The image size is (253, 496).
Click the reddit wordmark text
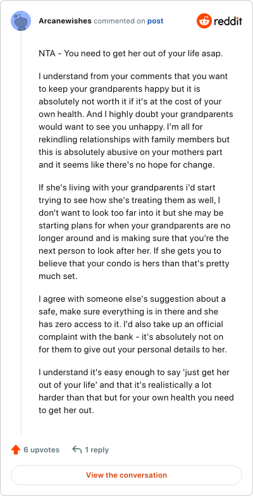pos(228,22)
